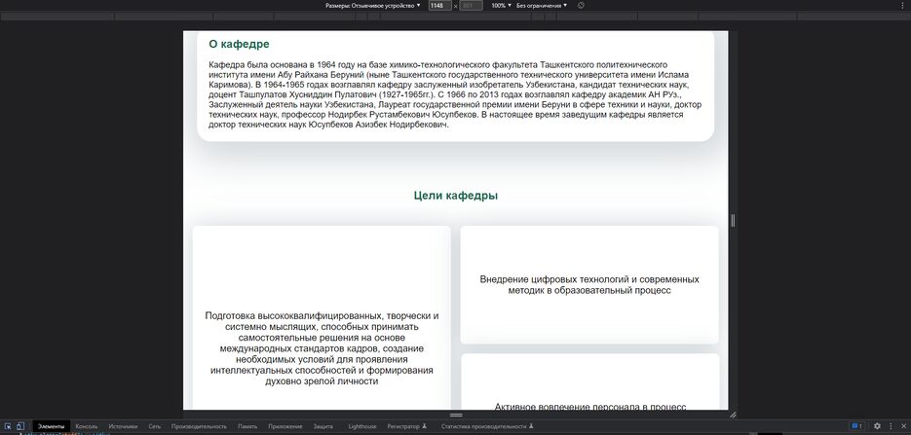Open DevTools settings gear
The image size is (911, 435).
point(877,426)
